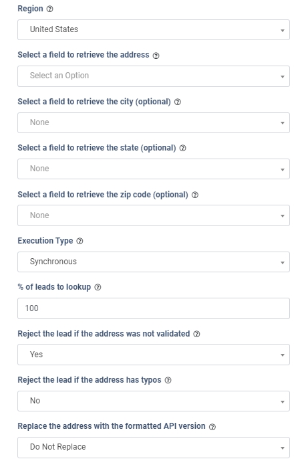Screen dimensions: 308x475
Task: Click help icon beside state field label
Action: tap(183, 148)
